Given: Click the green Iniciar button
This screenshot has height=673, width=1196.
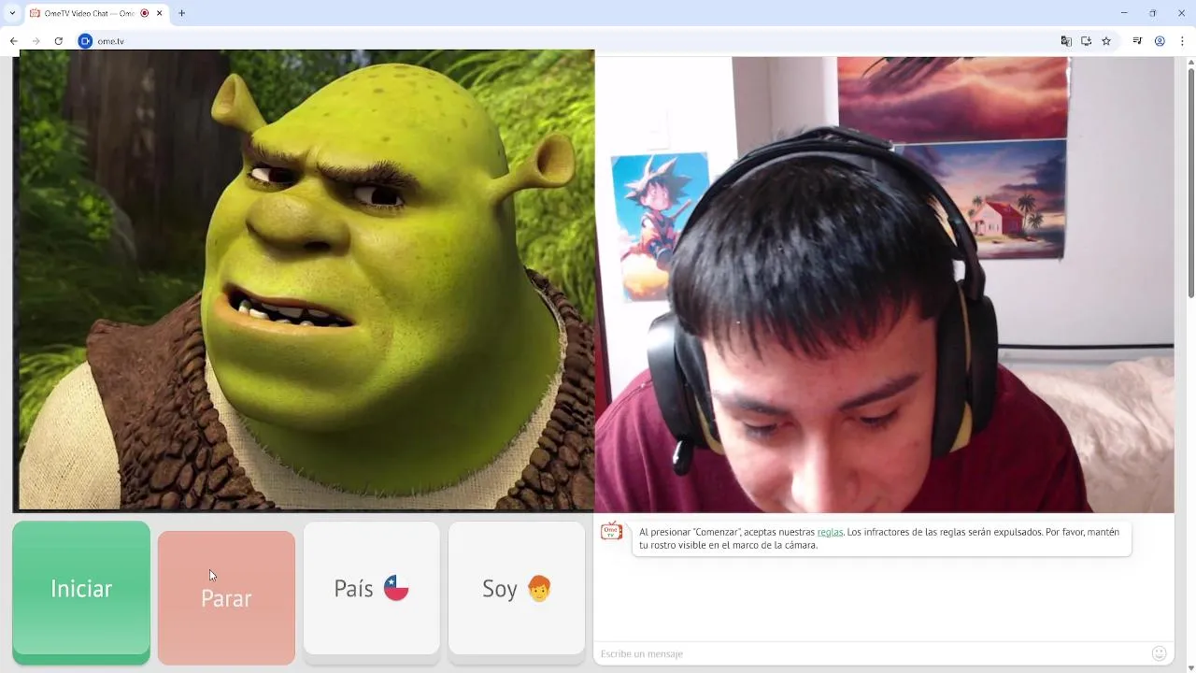Looking at the screenshot, I should [81, 589].
